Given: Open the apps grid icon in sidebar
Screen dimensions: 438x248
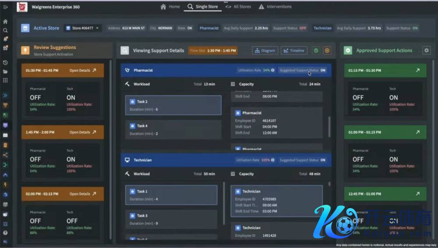Looking at the screenshot, I should coord(5,80).
